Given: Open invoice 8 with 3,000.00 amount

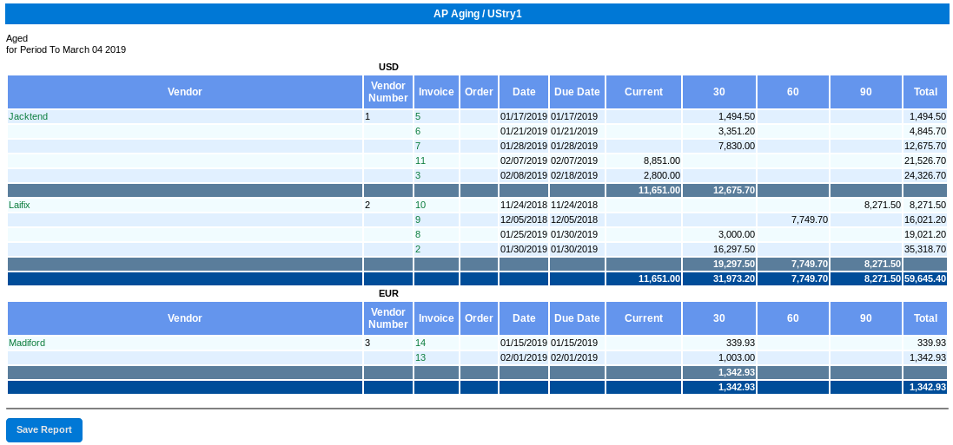Looking at the screenshot, I should point(418,235).
